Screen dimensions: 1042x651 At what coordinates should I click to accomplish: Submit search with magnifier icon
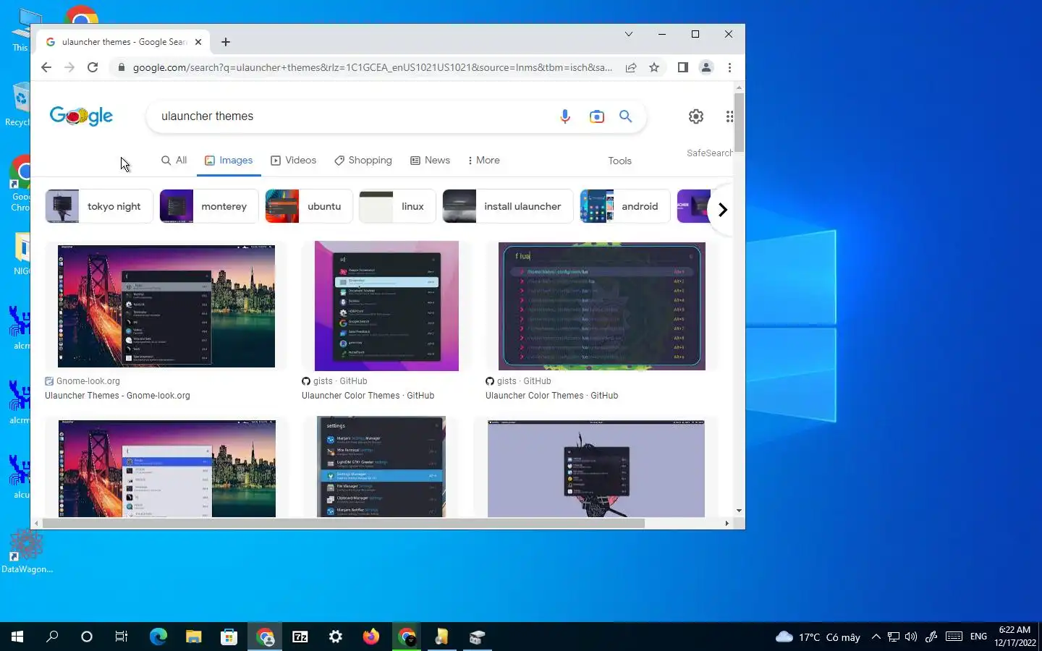[x=626, y=116]
